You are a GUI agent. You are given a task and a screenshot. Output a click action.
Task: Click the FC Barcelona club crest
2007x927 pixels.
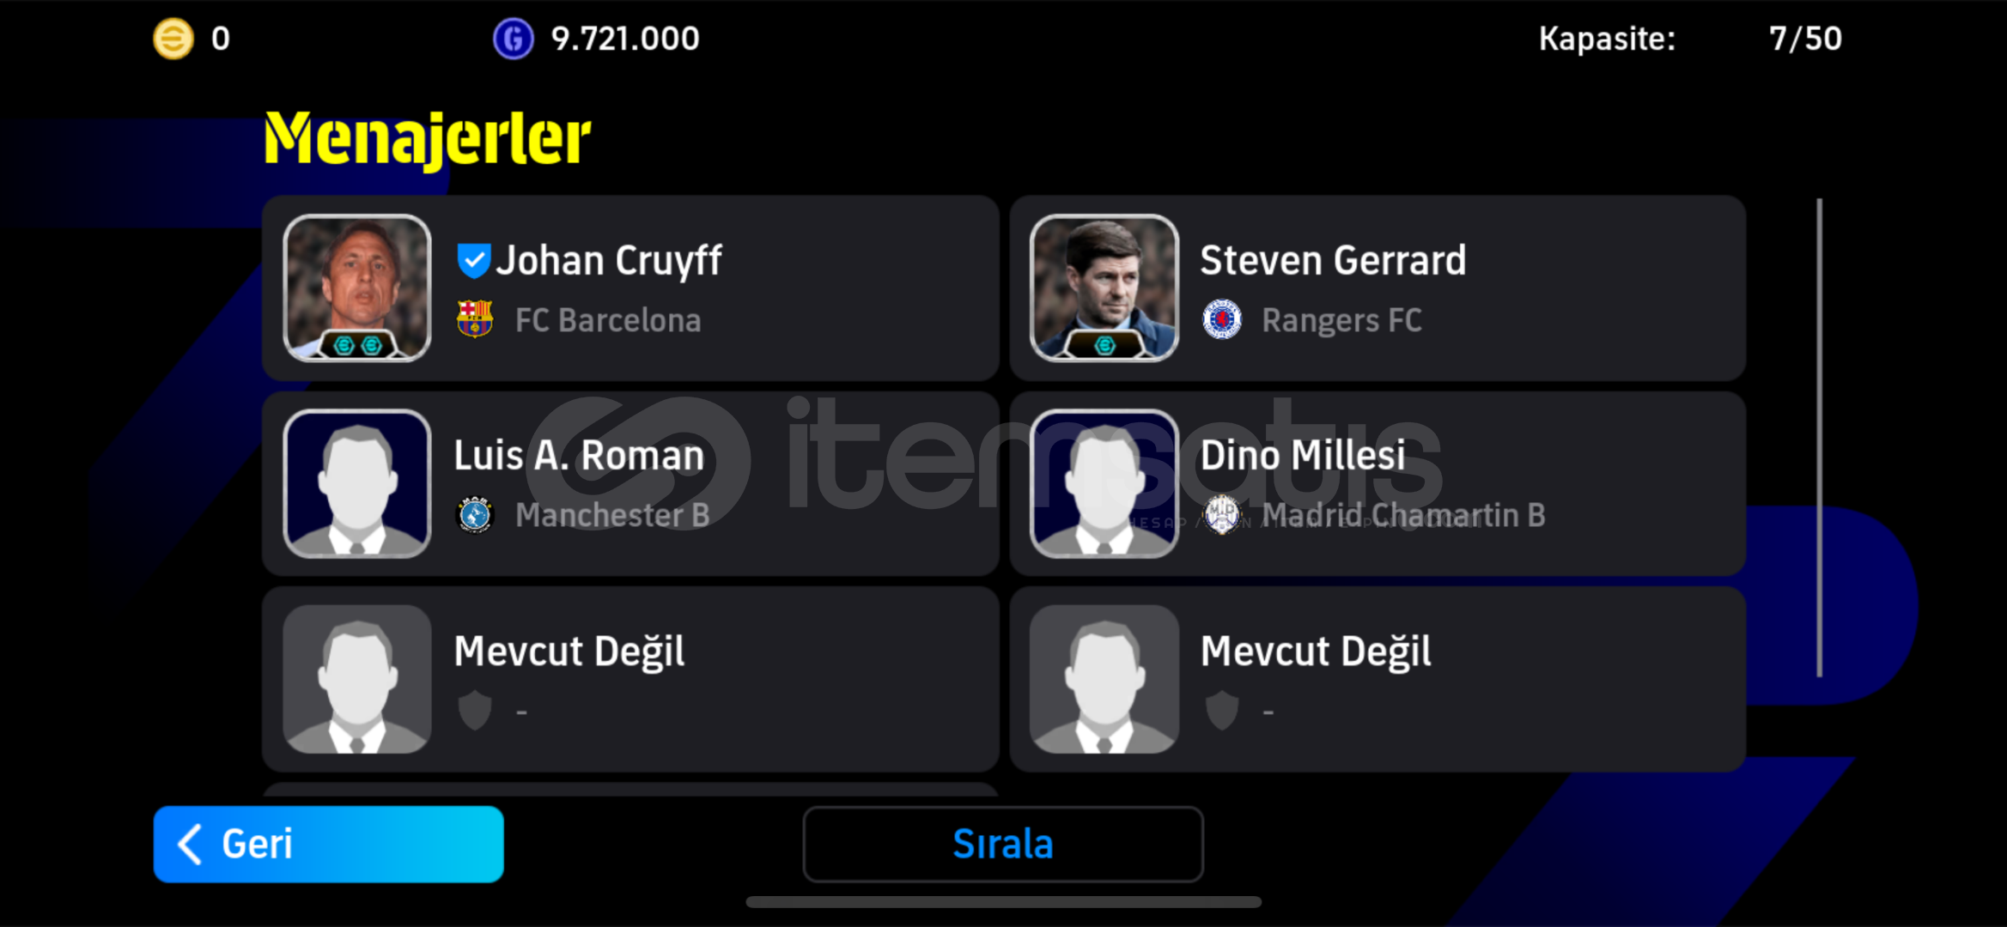click(x=474, y=319)
